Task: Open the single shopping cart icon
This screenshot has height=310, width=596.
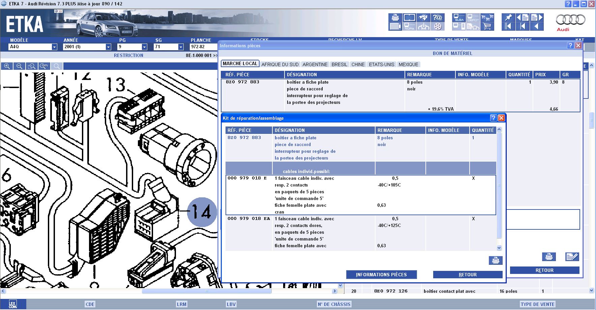Action: point(487,26)
